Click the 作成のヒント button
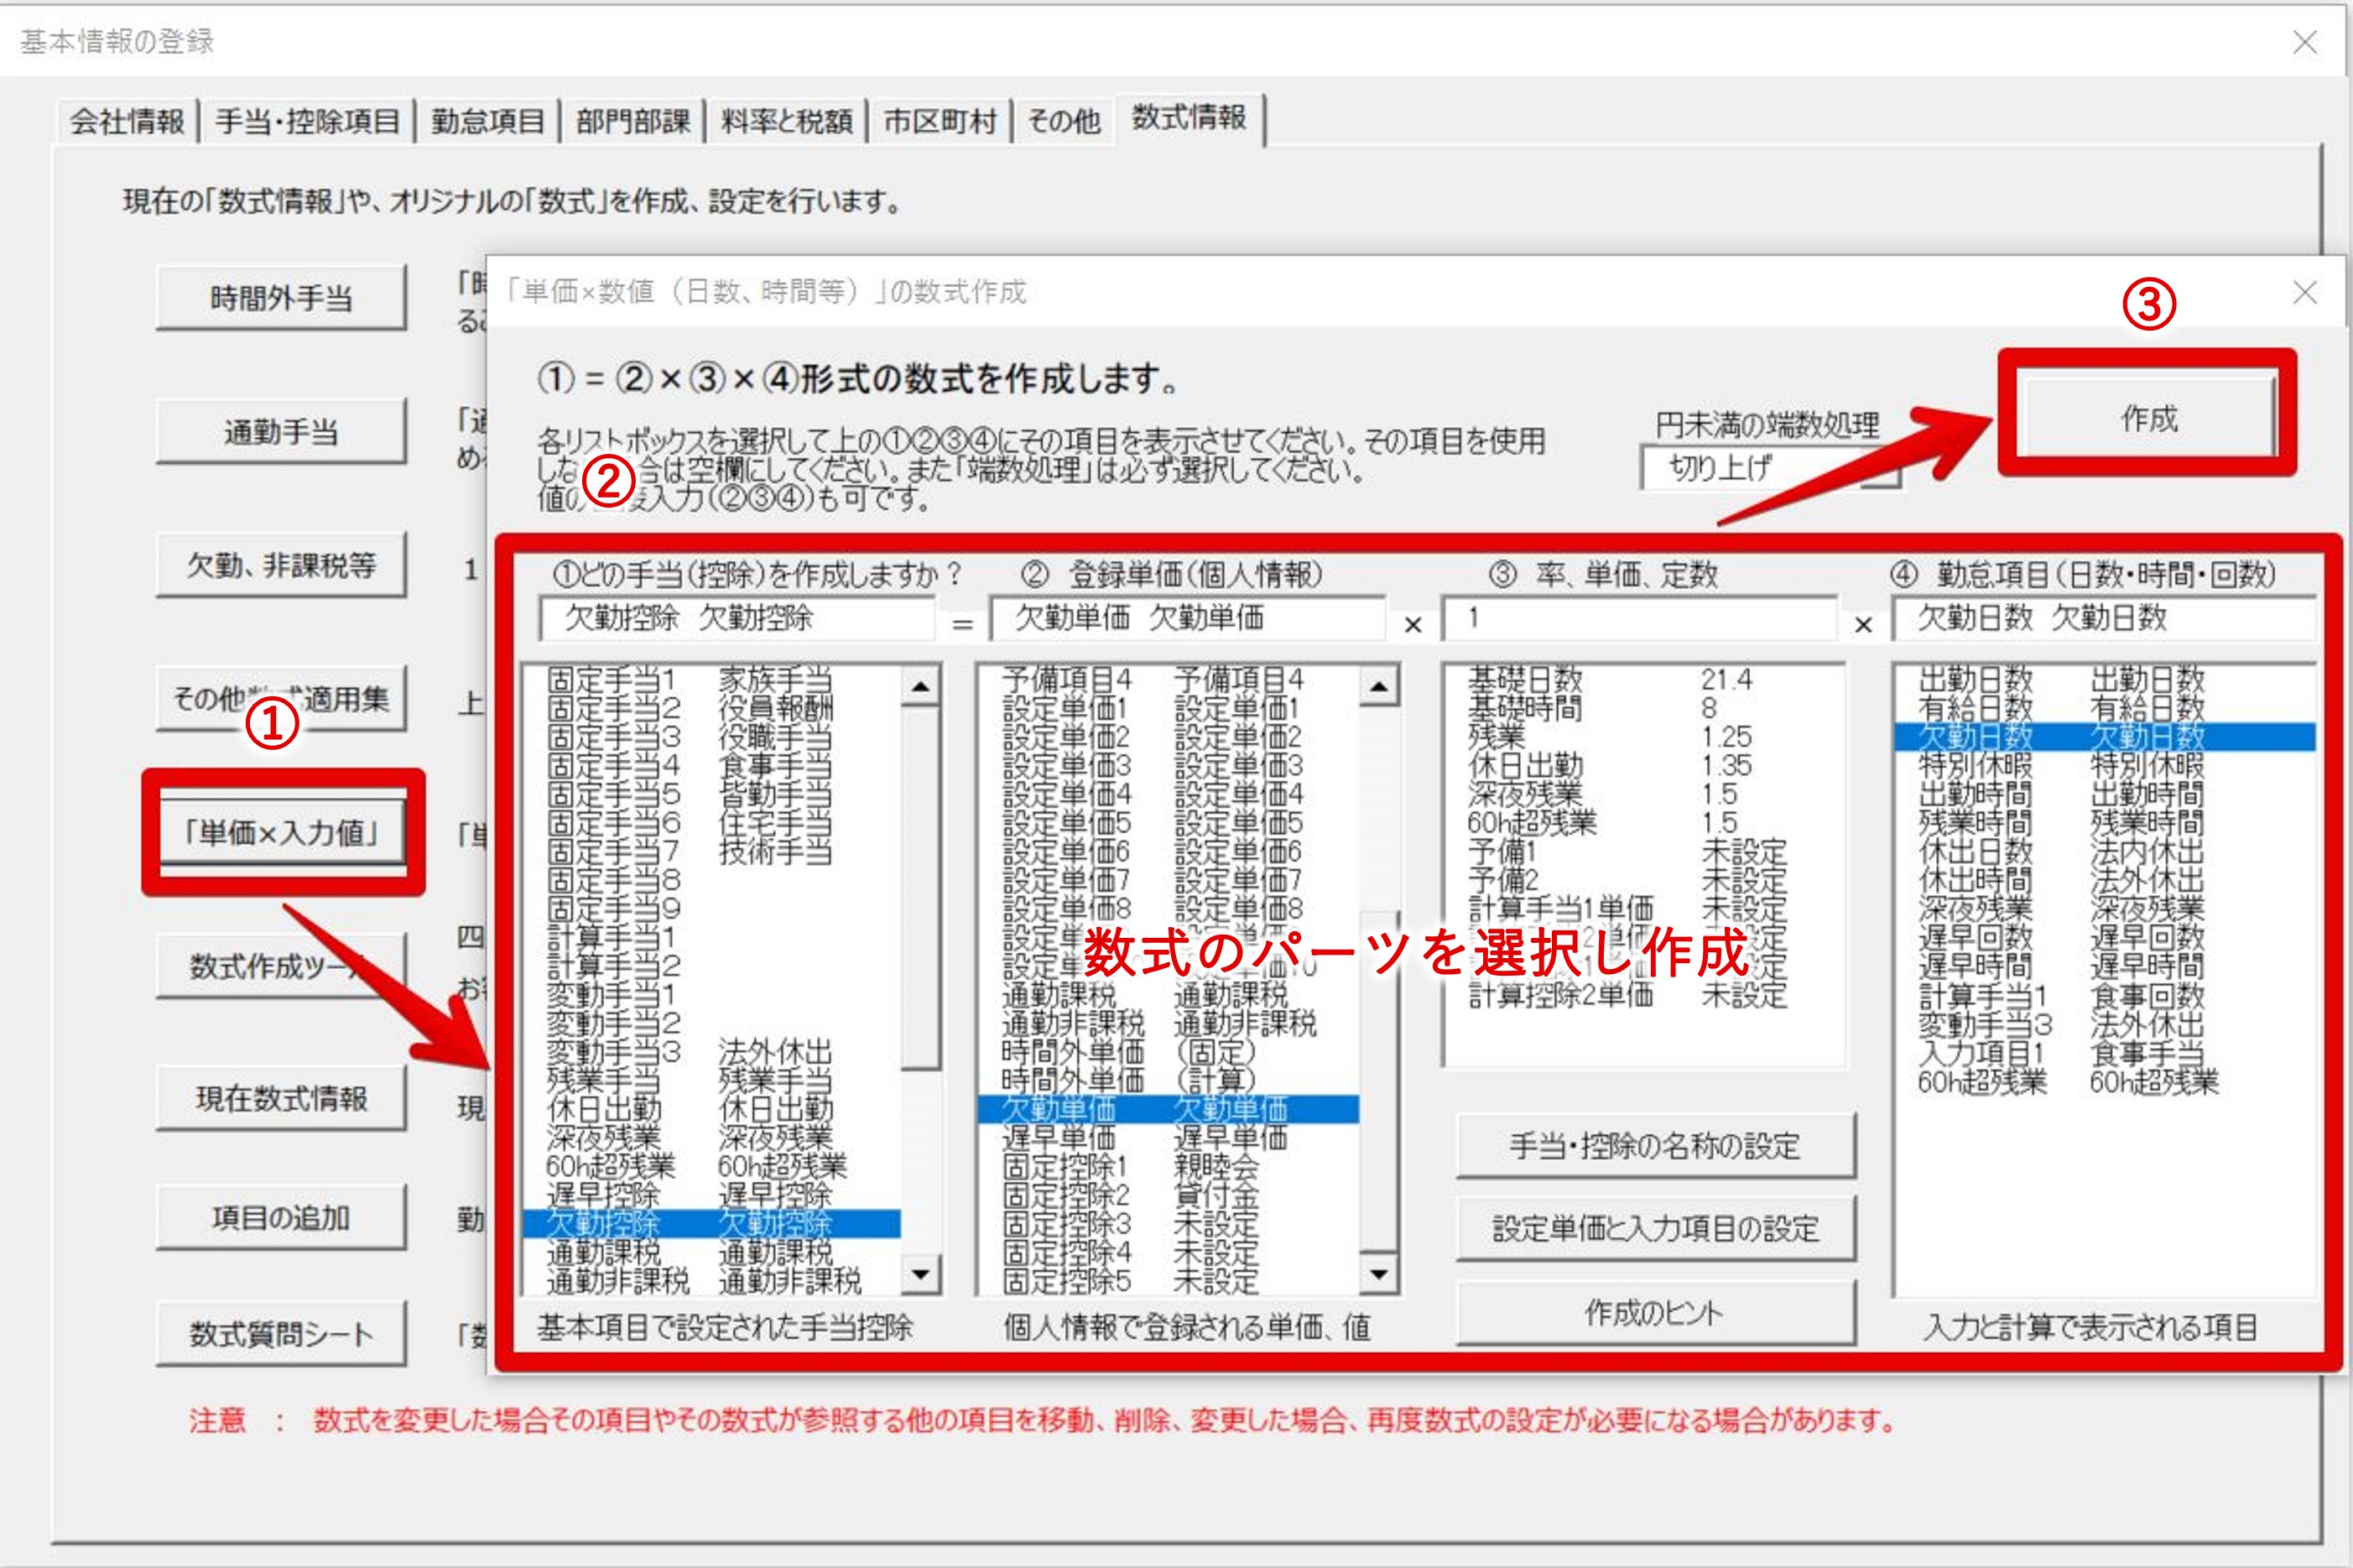This screenshot has width=2353, height=1568. coord(1654,1313)
